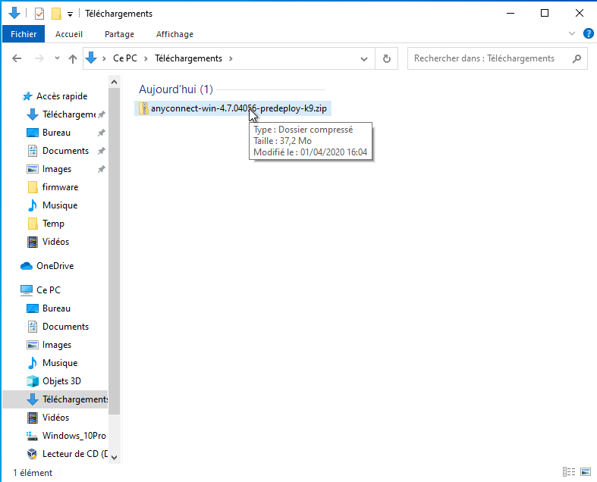Expand the address bar history dropdown
Viewport: 597px width, 482px height.
(365, 58)
